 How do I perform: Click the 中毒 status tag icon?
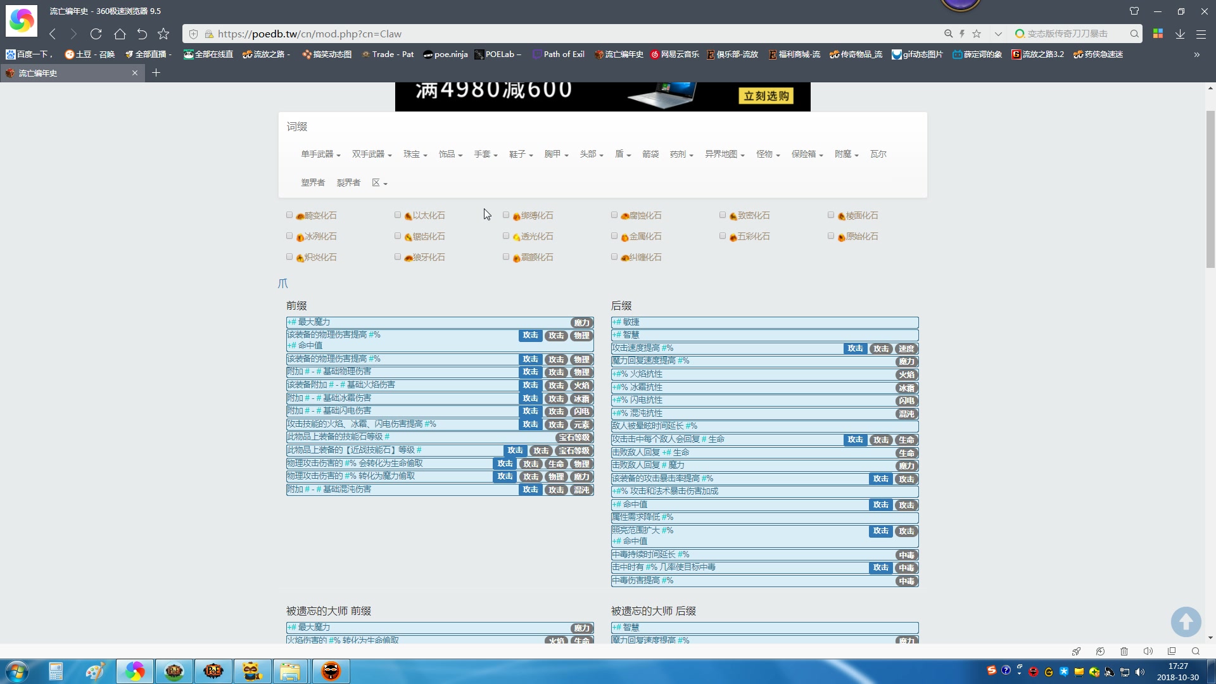click(x=905, y=555)
